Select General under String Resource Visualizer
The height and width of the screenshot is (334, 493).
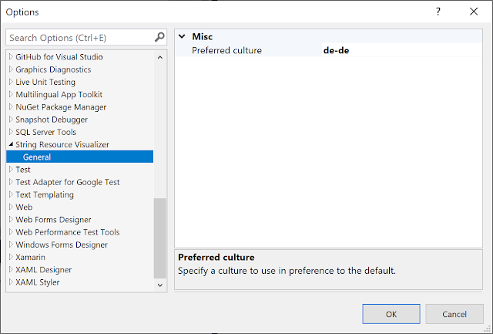pyautogui.click(x=80, y=157)
